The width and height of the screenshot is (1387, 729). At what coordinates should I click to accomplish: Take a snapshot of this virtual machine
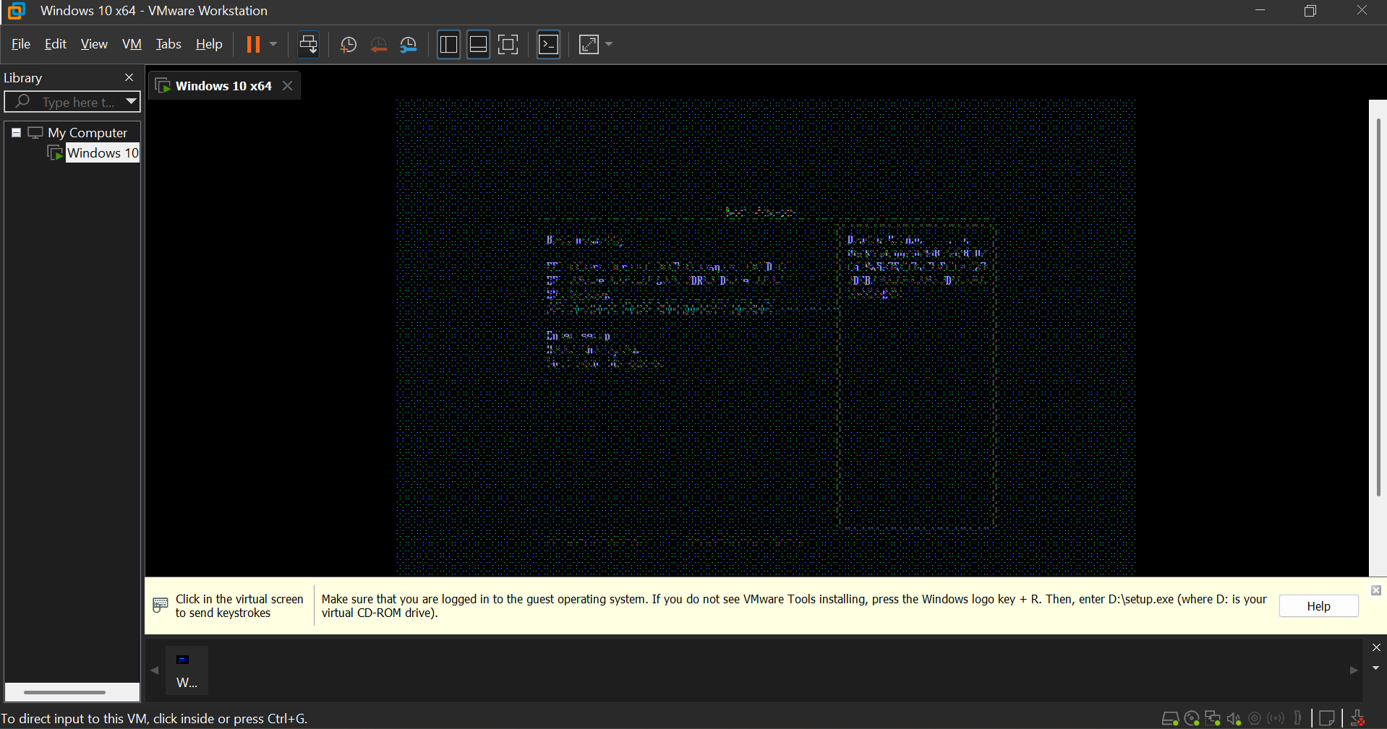[x=349, y=45]
